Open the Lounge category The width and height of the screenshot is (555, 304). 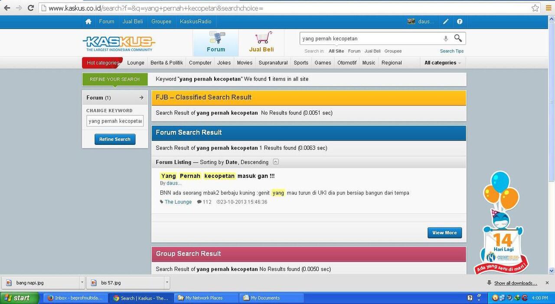coord(136,63)
